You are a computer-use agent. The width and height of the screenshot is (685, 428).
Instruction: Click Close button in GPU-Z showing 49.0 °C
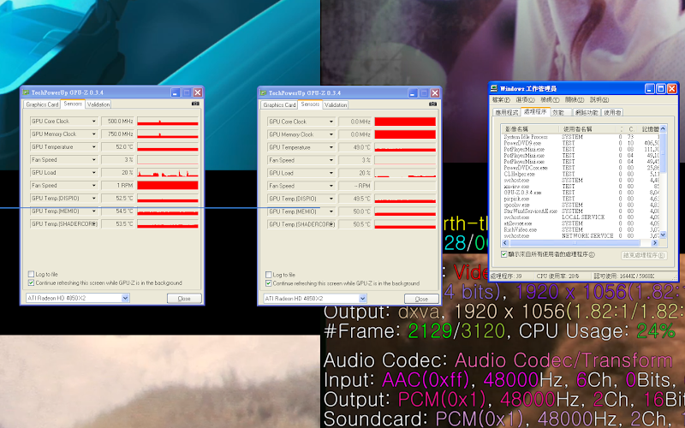click(x=421, y=299)
